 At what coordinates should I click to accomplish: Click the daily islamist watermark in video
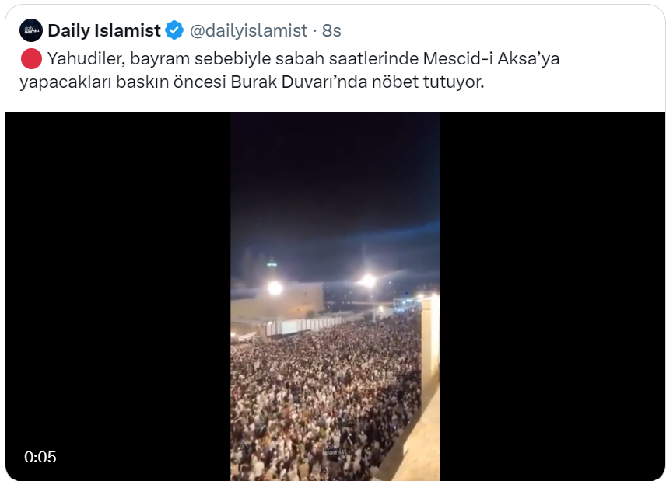[x=335, y=451]
